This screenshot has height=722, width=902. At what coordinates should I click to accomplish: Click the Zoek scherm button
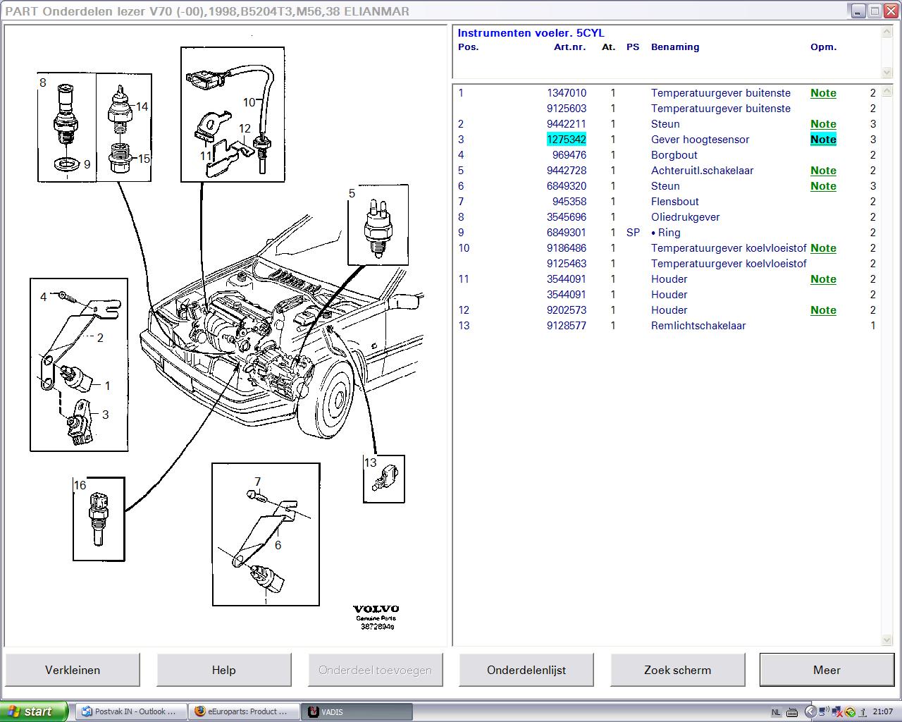[x=677, y=670]
